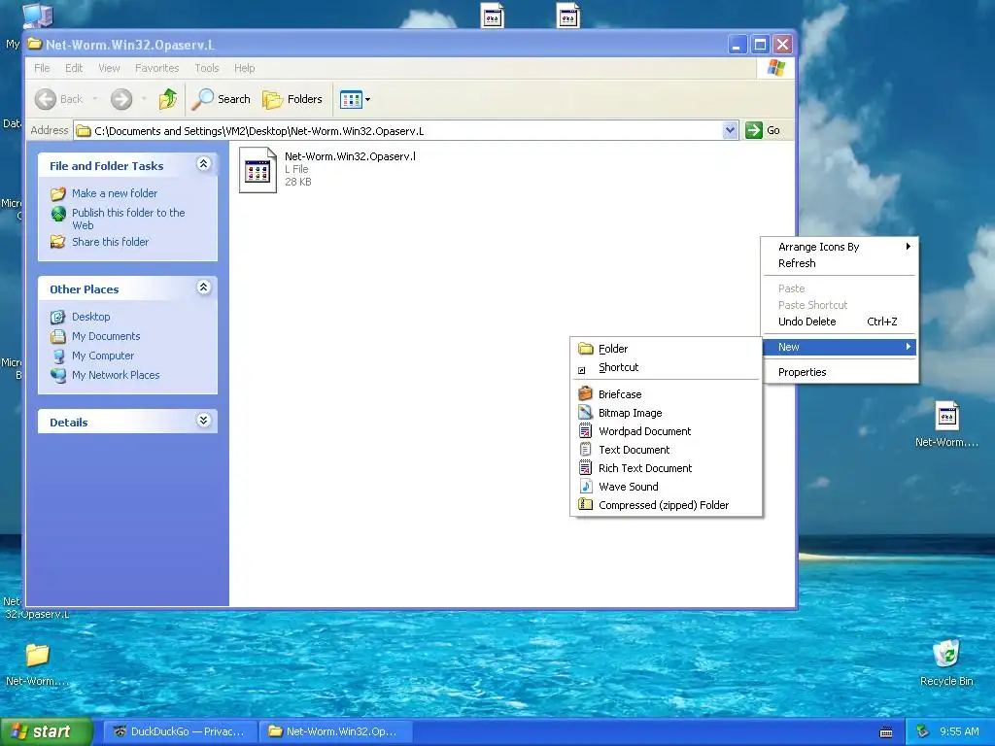Create new Wave Sound from submenu
The width and height of the screenshot is (995, 746).
click(667, 487)
